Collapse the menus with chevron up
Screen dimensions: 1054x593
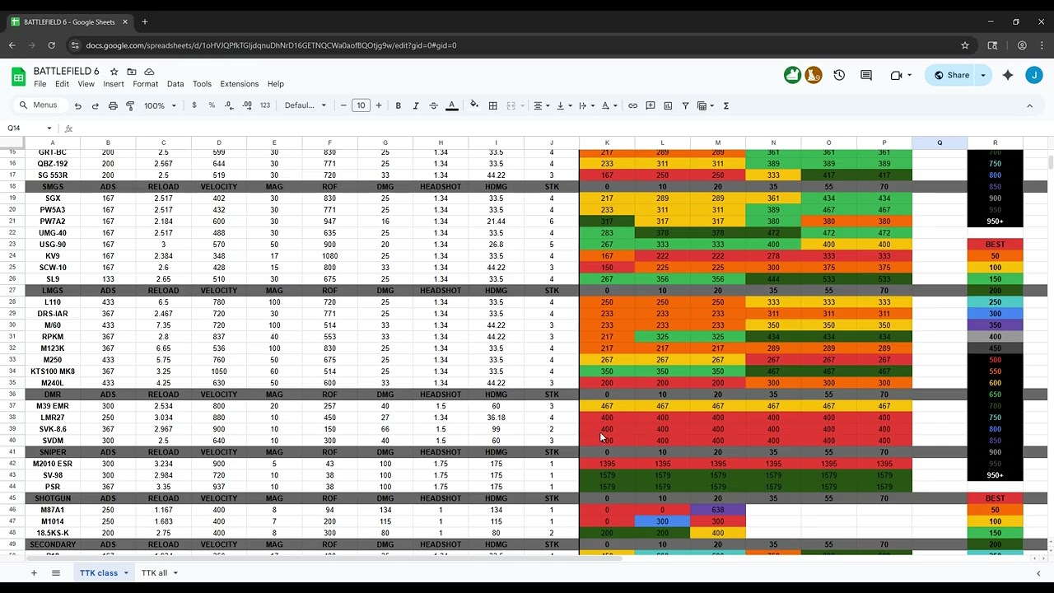point(1029,105)
